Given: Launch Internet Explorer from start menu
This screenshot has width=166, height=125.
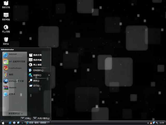Looking at the screenshot, I should (x=15, y=55).
